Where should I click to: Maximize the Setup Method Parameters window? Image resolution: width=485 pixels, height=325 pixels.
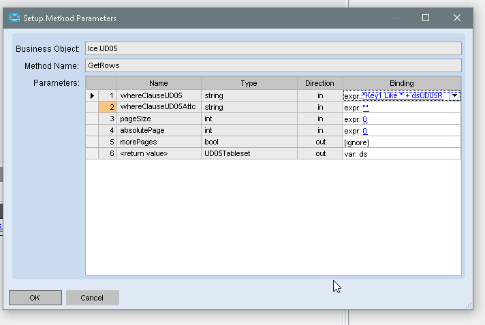pos(426,18)
